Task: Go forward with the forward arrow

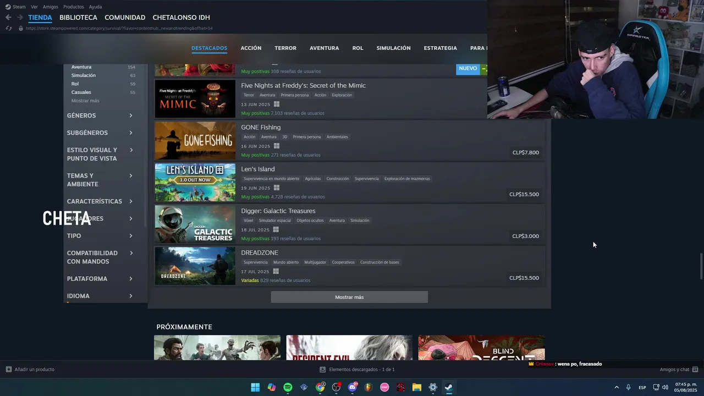Action: (19, 18)
